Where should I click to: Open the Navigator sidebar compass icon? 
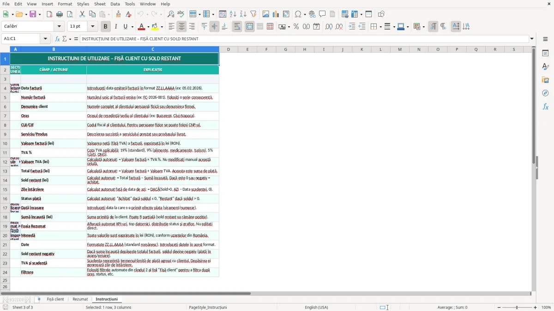pos(545,93)
